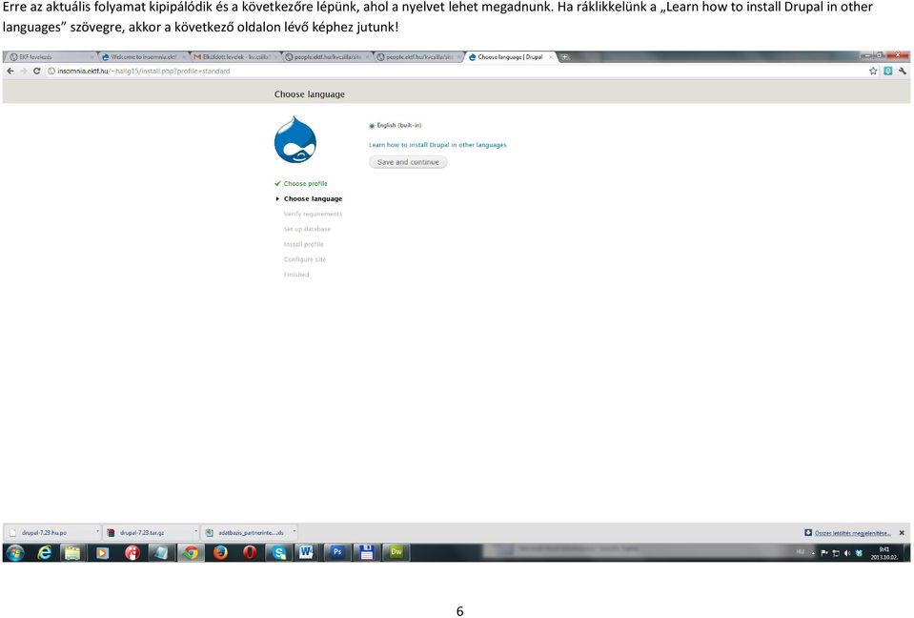Open the blue extension icon beside the star
Screen dimensions: 914x618
pyautogui.click(x=887, y=72)
